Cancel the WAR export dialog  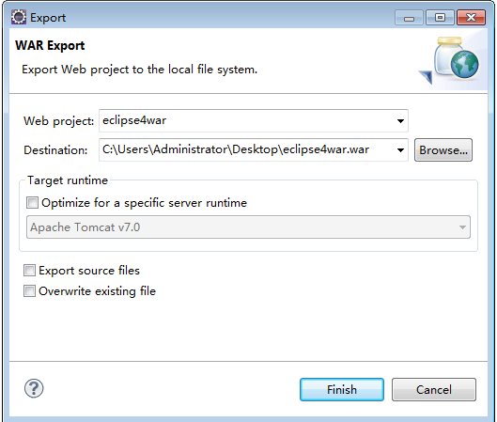coord(434,390)
